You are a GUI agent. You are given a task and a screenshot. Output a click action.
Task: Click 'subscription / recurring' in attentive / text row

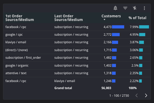click(71, 73)
